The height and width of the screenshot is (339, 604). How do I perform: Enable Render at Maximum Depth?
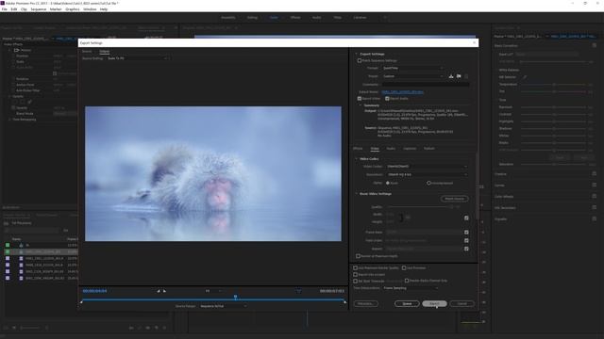[x=359, y=256]
